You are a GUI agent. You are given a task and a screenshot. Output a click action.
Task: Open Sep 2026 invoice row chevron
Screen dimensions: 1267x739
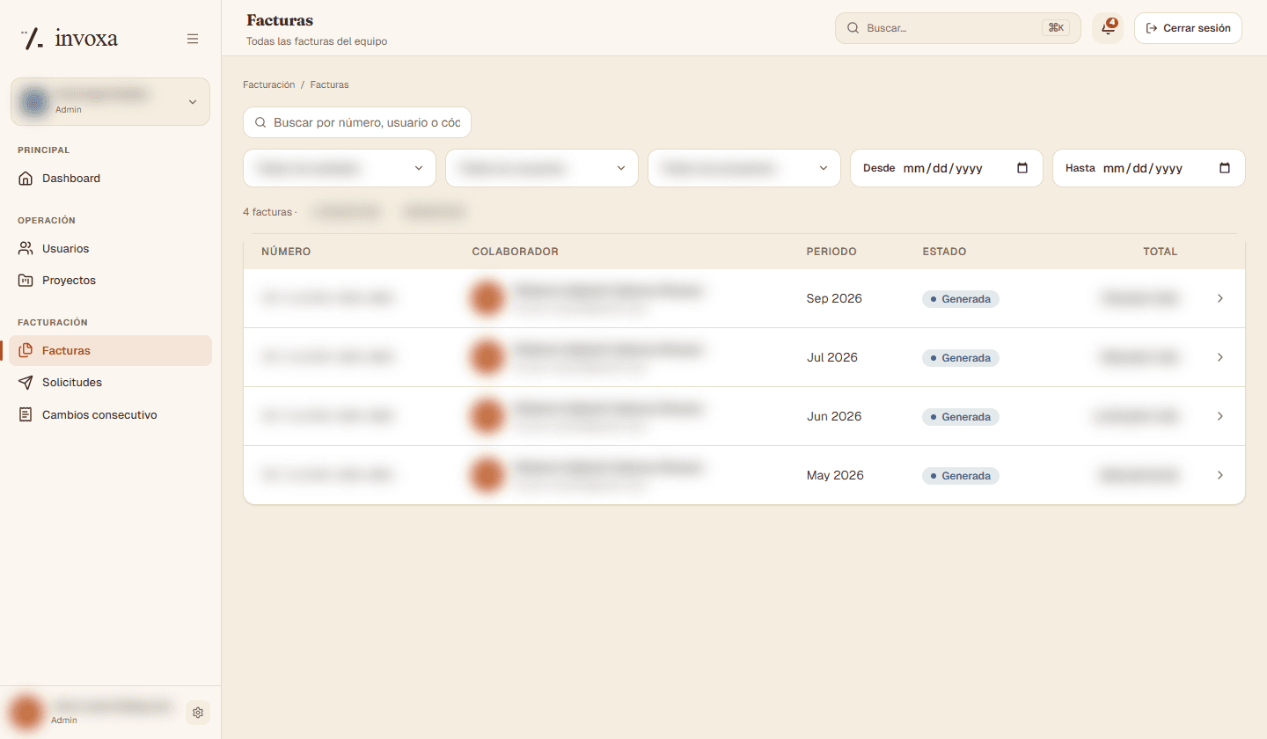tap(1220, 298)
